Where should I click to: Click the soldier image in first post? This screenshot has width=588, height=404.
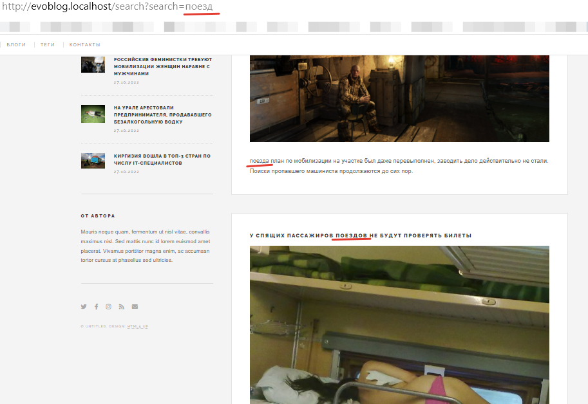click(x=399, y=98)
